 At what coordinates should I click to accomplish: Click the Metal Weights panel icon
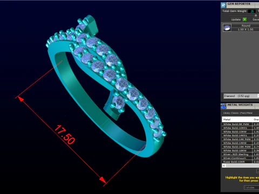click(x=223, y=106)
